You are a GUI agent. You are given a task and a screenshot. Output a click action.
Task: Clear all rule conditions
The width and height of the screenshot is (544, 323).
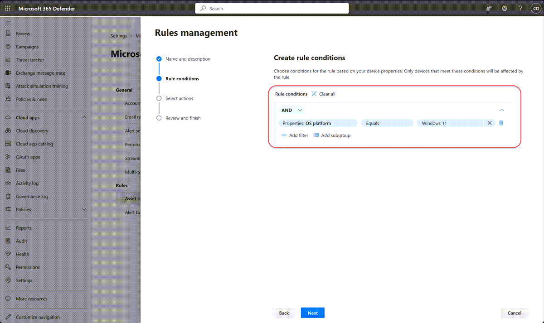point(323,94)
